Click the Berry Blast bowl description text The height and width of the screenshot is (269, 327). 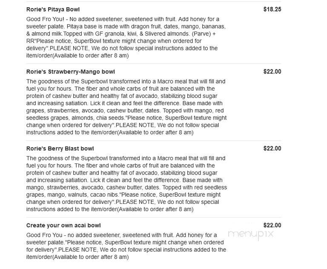coord(126,183)
